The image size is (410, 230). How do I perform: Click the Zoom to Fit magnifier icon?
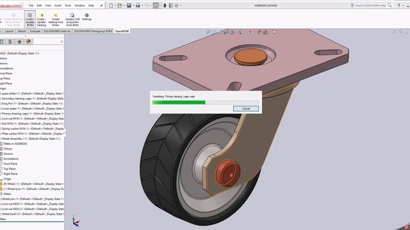(208, 32)
